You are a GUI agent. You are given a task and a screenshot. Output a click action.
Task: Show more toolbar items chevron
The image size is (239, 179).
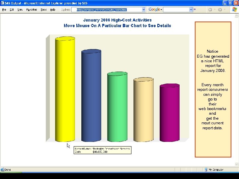(195, 9)
